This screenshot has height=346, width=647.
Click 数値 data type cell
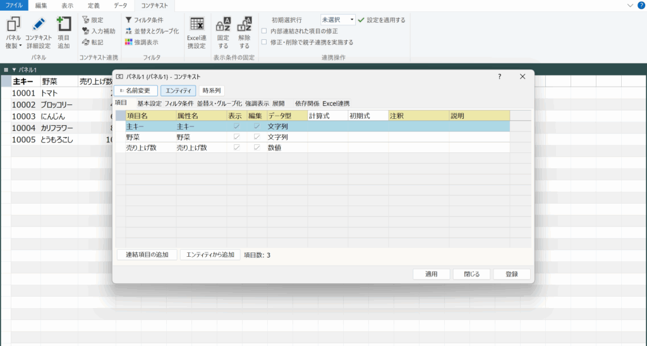coord(287,147)
